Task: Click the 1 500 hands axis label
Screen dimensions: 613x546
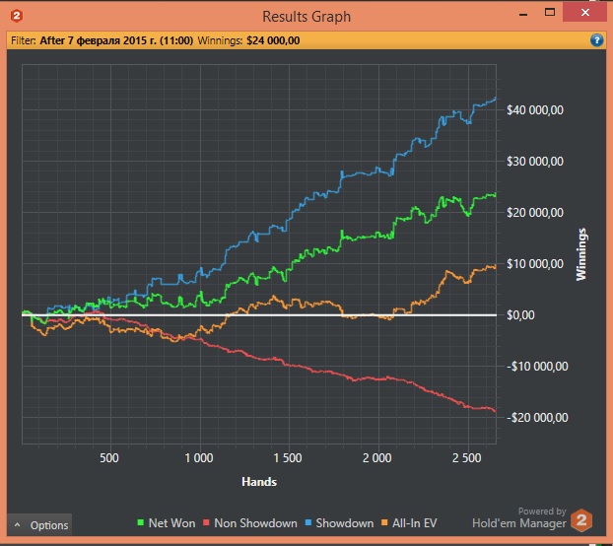Action: (288, 457)
